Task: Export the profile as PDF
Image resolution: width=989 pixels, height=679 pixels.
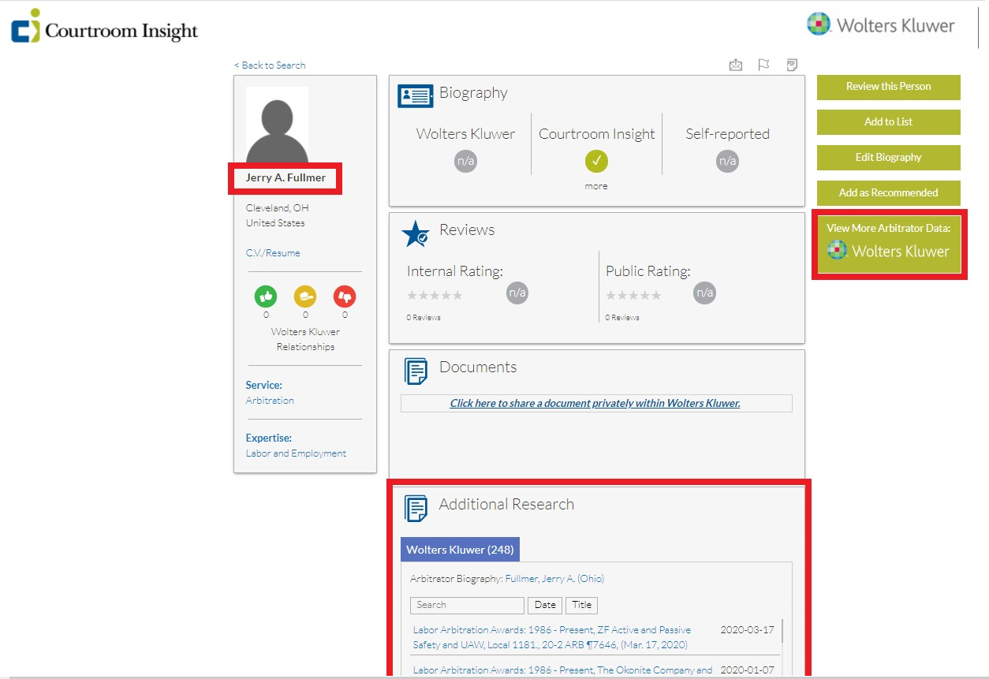Action: [x=792, y=65]
